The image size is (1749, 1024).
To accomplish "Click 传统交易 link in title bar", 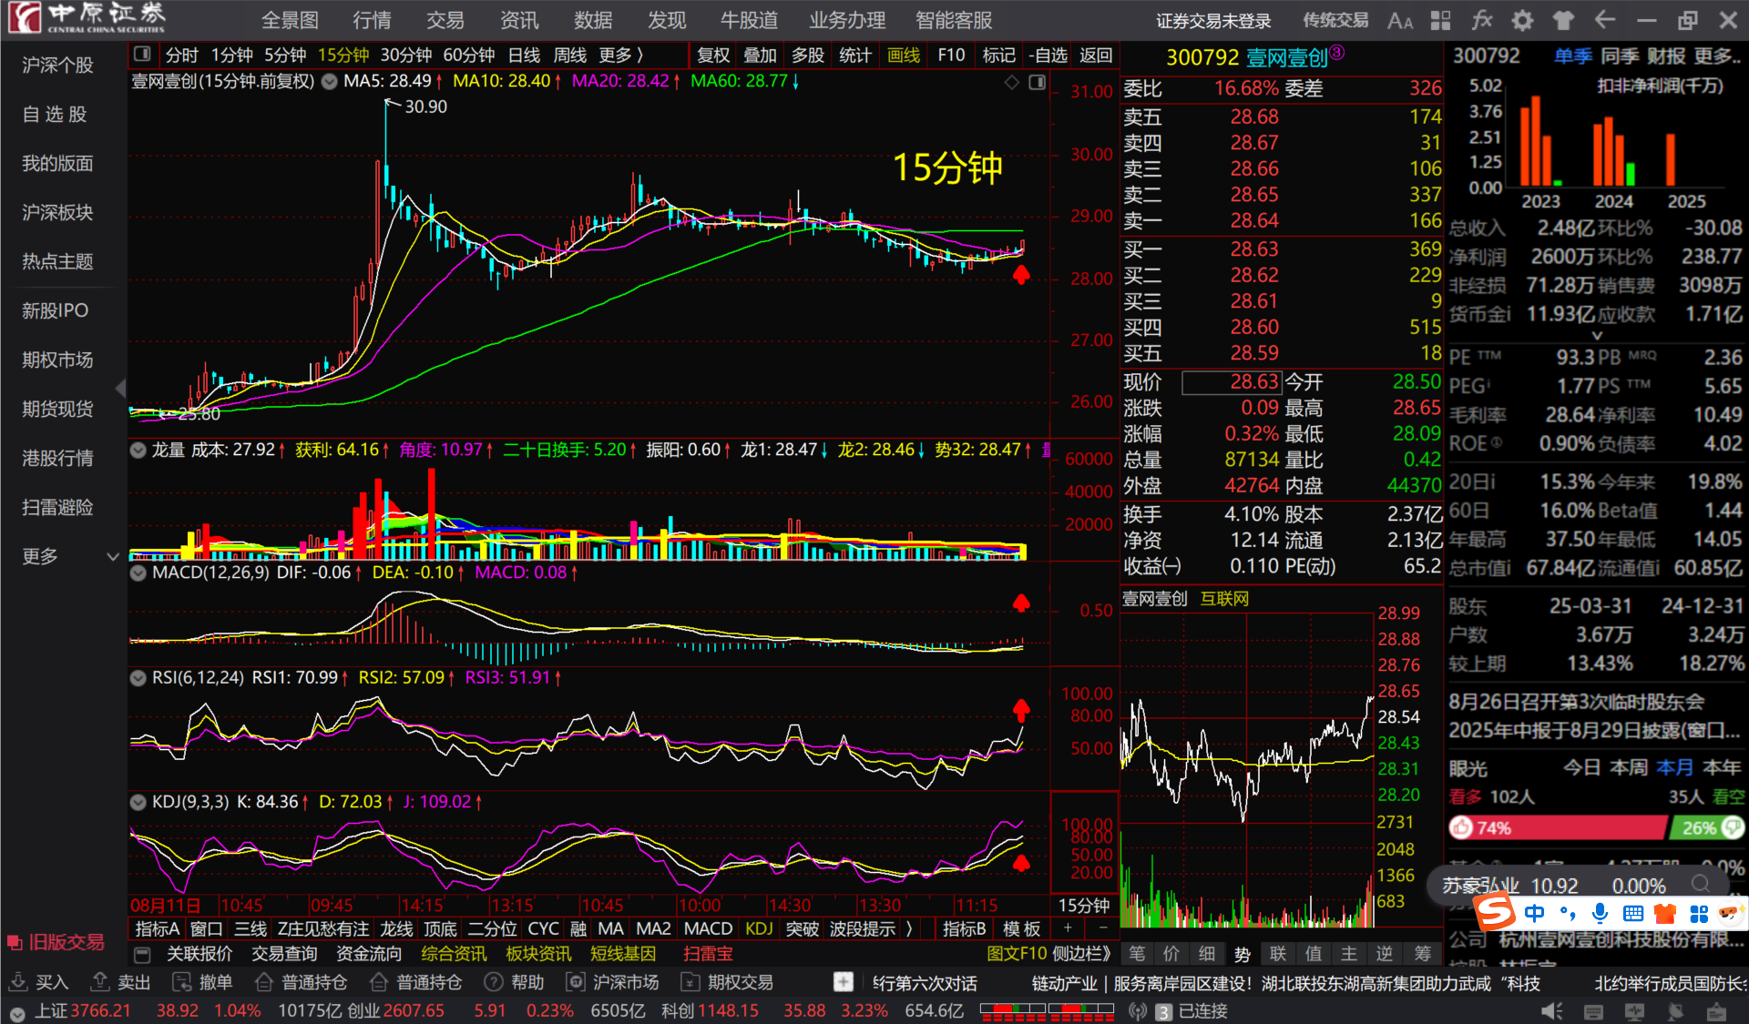I will 1335,20.
